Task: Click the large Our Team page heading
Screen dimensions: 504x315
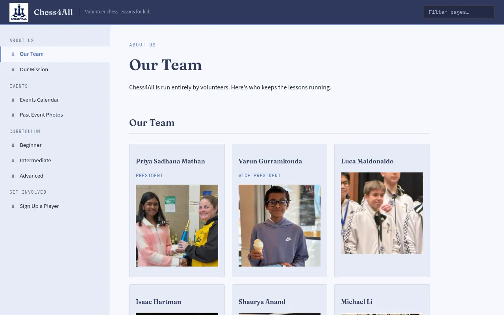Action: pos(165,65)
